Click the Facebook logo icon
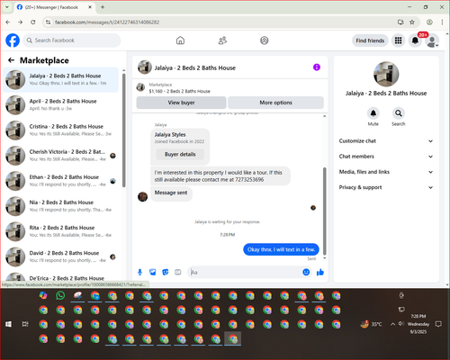This screenshot has width=450, height=360. coord(13,40)
